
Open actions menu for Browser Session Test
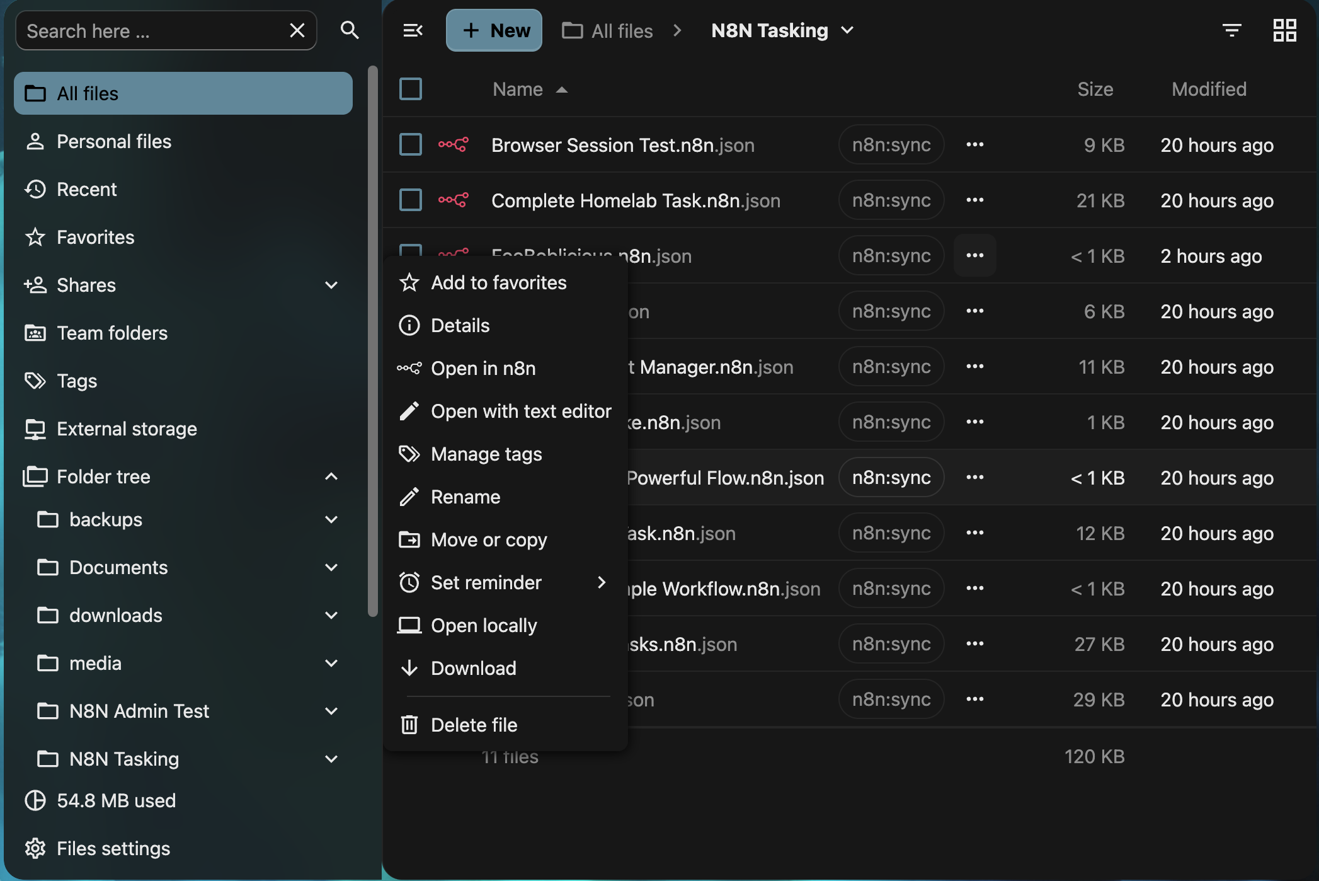click(x=975, y=145)
